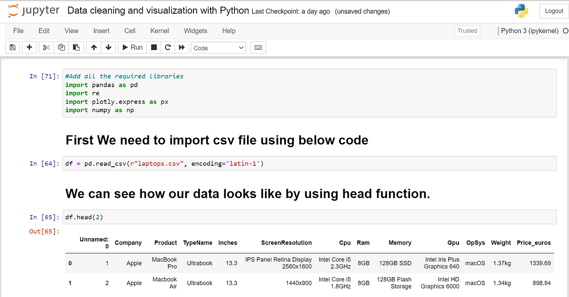Click the Weight column header

click(x=501, y=243)
